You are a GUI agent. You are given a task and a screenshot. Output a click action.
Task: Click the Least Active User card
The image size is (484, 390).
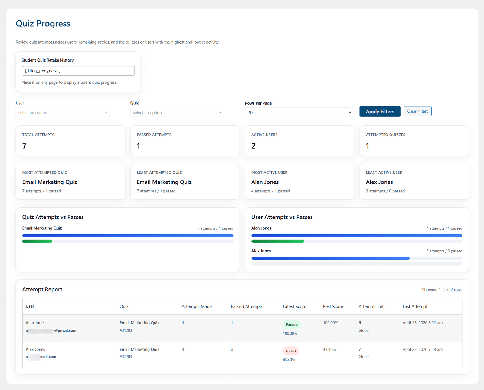pyautogui.click(x=414, y=182)
